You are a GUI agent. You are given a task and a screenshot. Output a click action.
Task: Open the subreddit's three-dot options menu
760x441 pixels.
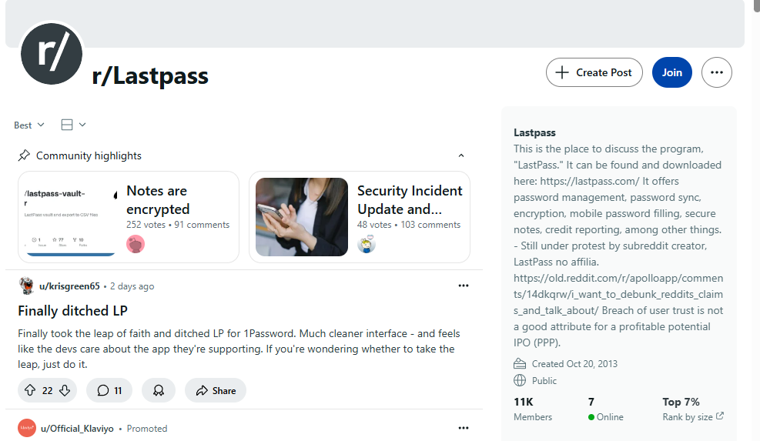coord(717,72)
